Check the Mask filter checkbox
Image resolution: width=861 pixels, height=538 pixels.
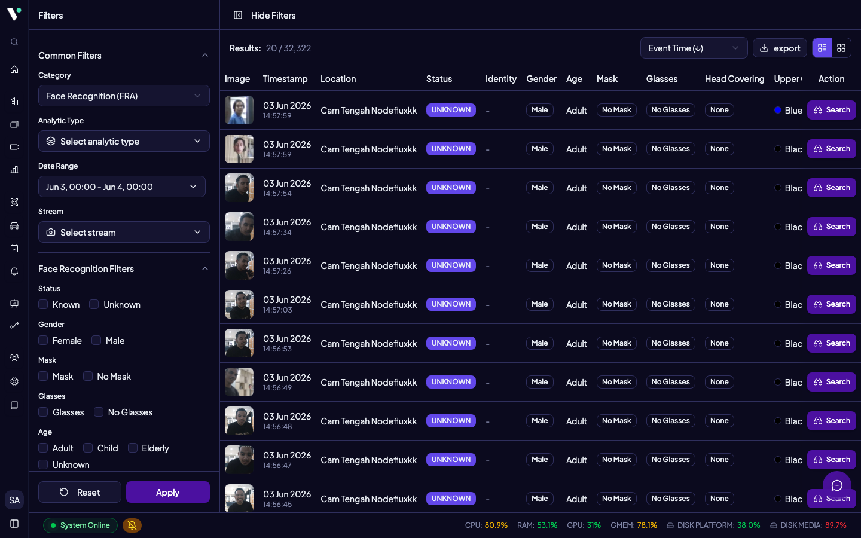pyautogui.click(x=43, y=376)
